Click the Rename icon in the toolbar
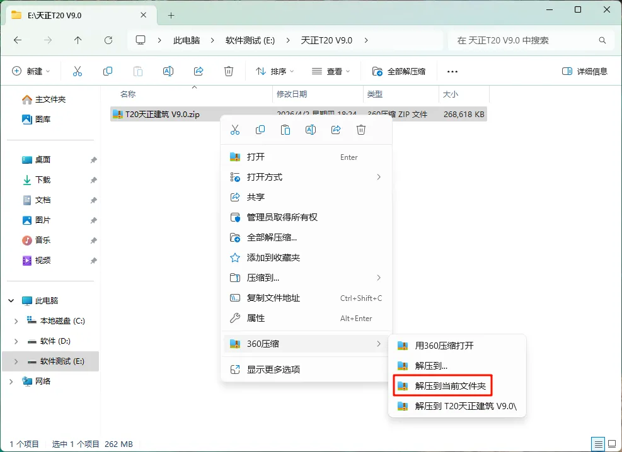 tap(168, 71)
